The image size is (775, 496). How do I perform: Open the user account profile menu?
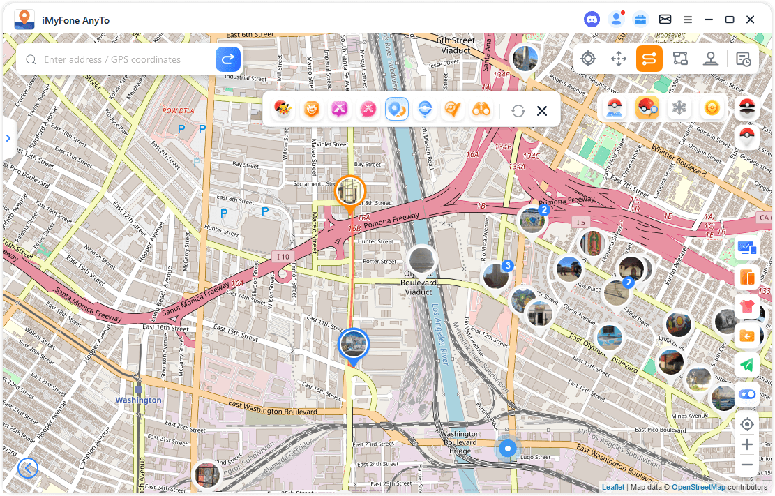[616, 20]
